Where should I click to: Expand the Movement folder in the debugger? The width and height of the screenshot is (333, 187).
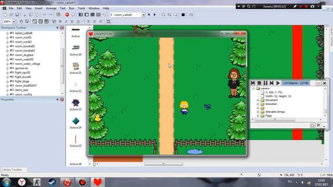[x=258, y=100]
